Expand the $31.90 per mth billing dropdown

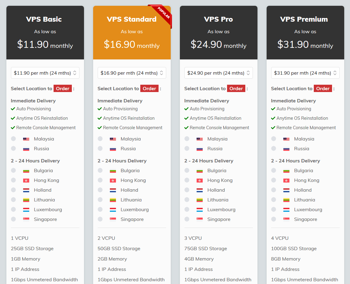tap(305, 73)
